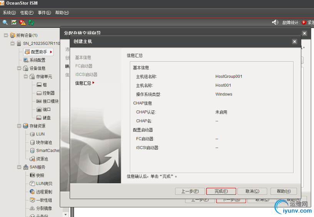Click the 一致性组 icon
This screenshot has width=314, height=217.
pos(32,200)
